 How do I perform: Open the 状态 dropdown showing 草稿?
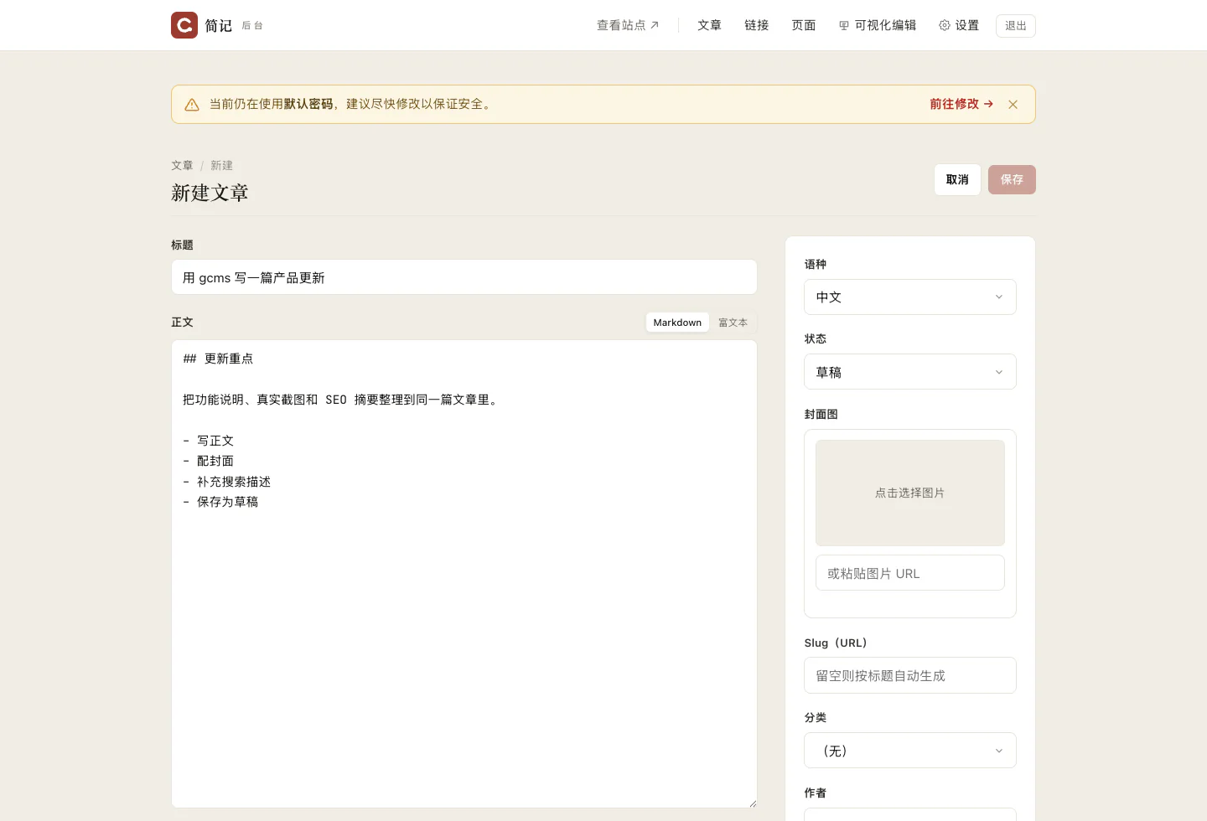tap(910, 372)
